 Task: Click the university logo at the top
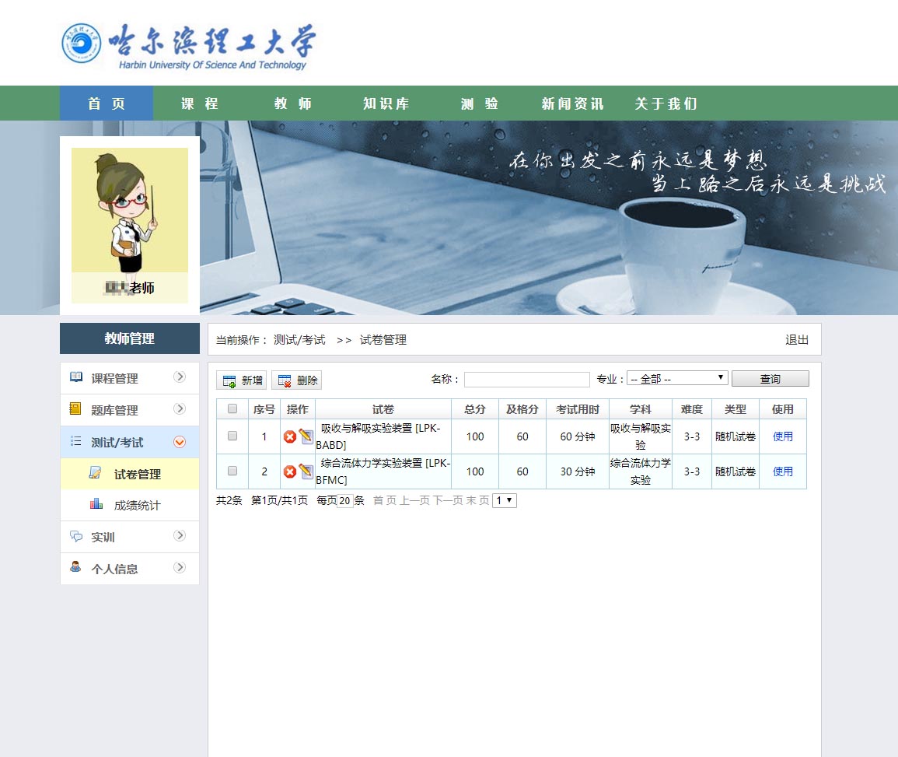click(x=188, y=45)
